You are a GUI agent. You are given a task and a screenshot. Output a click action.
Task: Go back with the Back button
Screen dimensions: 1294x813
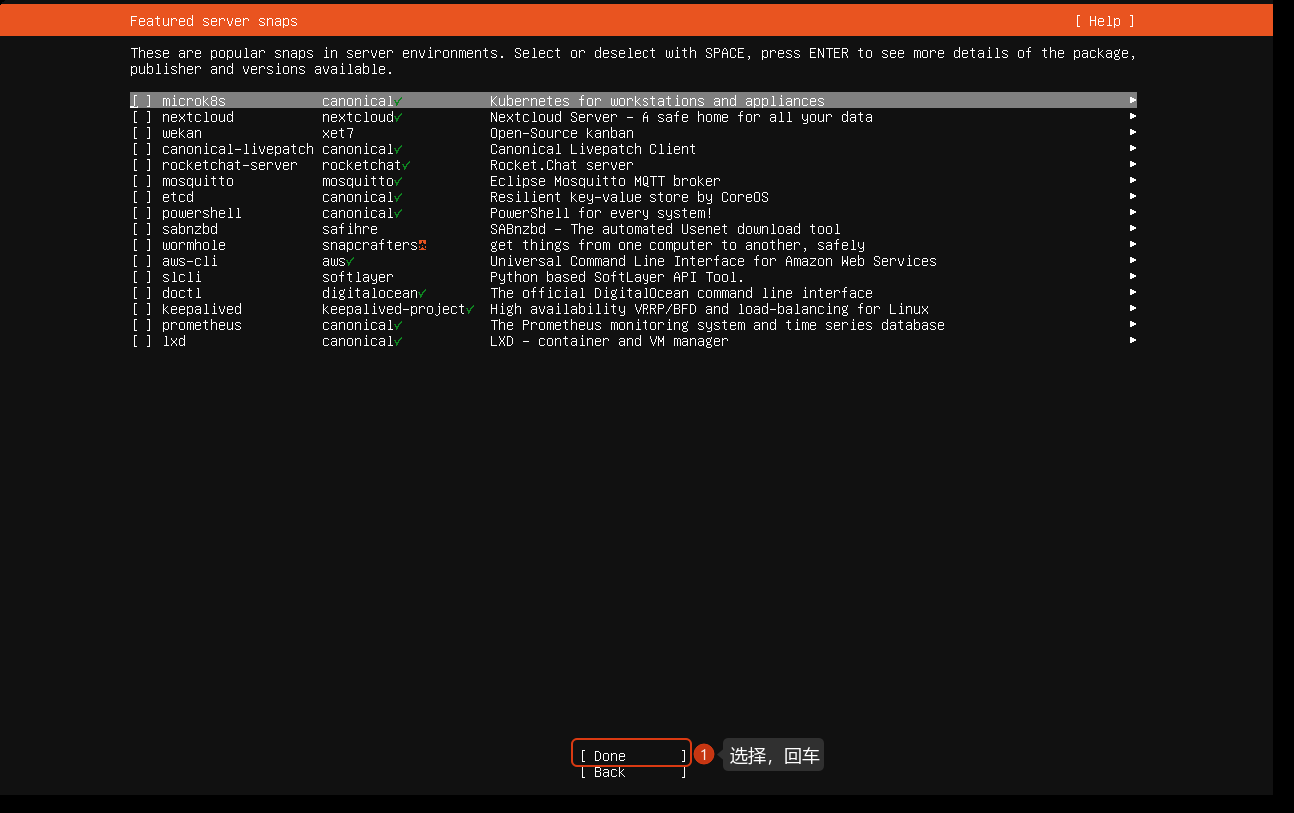[634, 772]
